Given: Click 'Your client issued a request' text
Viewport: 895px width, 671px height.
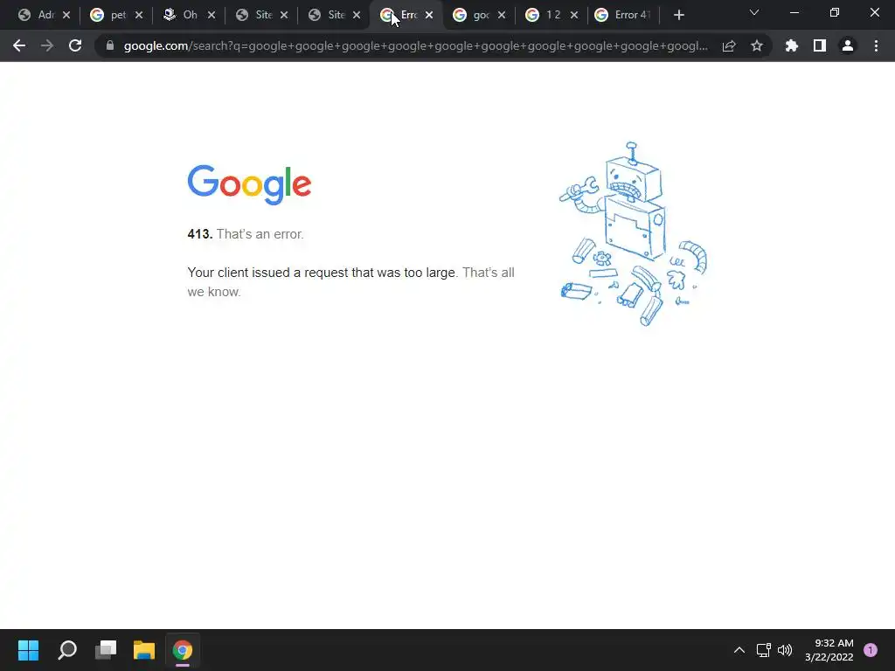Looking at the screenshot, I should tap(322, 273).
